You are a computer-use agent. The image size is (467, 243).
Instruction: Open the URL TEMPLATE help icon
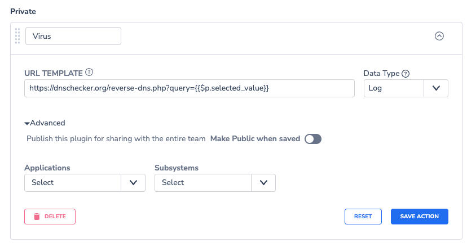(x=89, y=72)
